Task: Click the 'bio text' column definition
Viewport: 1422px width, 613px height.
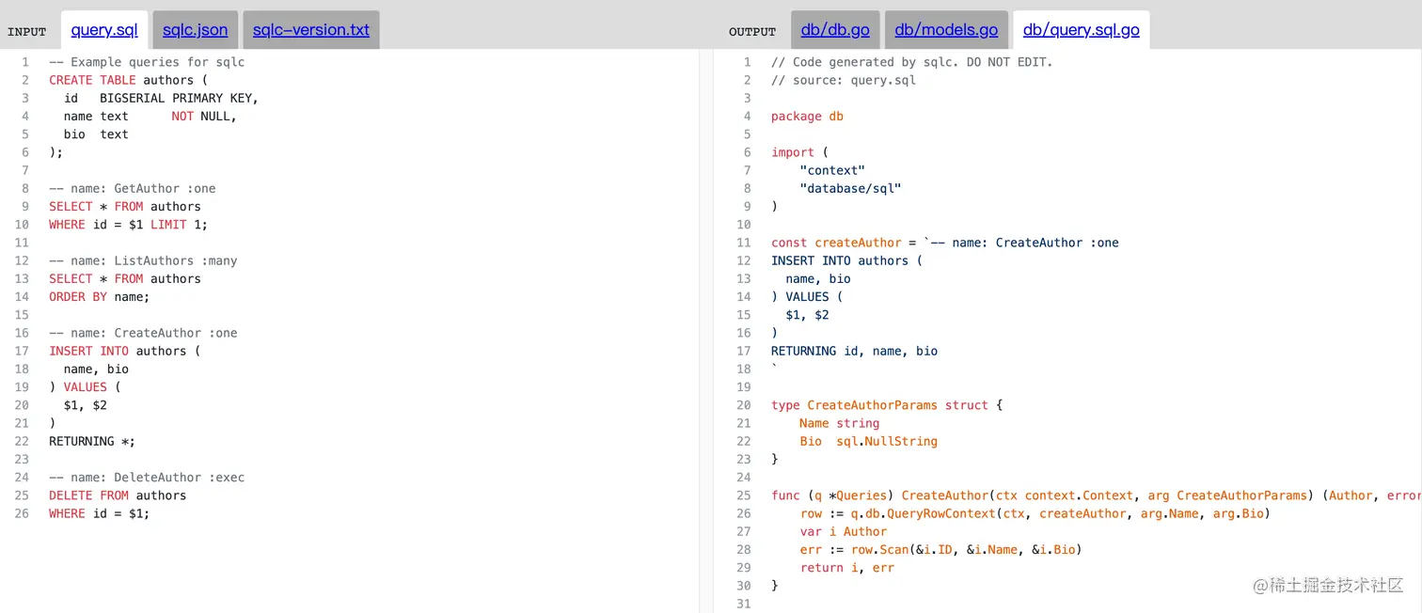Action: pyautogui.click(x=96, y=134)
